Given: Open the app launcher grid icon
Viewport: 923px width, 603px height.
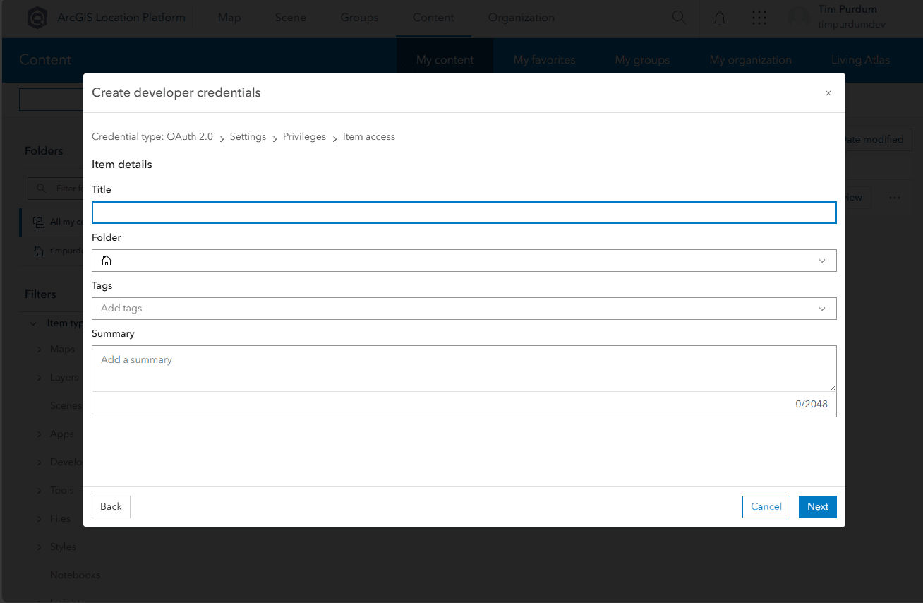Looking at the screenshot, I should coord(759,18).
